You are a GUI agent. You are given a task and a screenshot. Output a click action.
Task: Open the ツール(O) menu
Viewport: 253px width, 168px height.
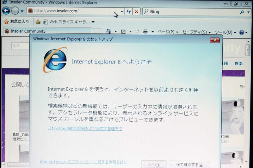225,32
